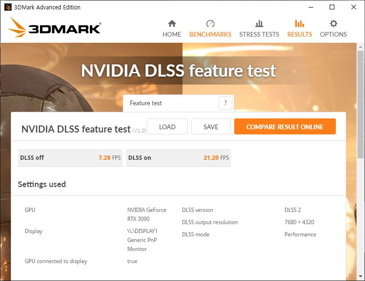Select the Feature test label tab
The width and height of the screenshot is (365, 281).
coord(146,103)
